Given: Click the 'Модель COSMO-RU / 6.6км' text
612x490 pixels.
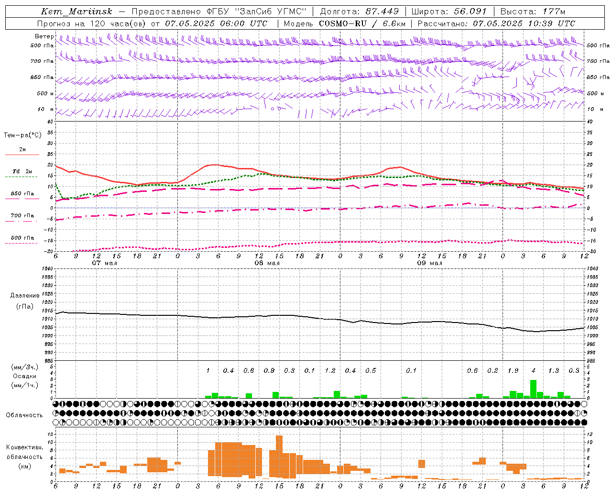Looking at the screenshot, I should pos(345,23).
